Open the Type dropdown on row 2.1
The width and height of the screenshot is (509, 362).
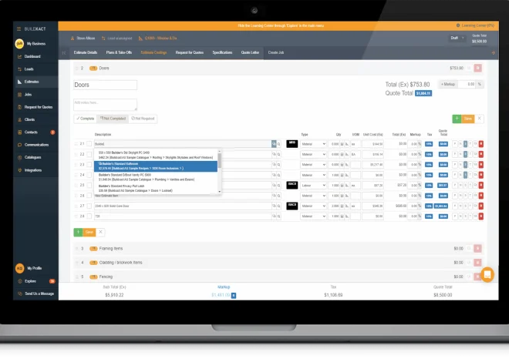pos(313,144)
